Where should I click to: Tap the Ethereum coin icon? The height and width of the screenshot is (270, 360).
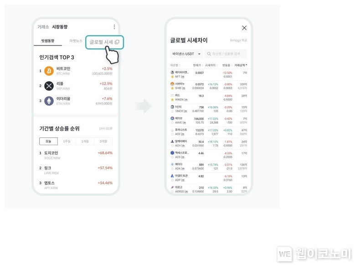coord(49,101)
